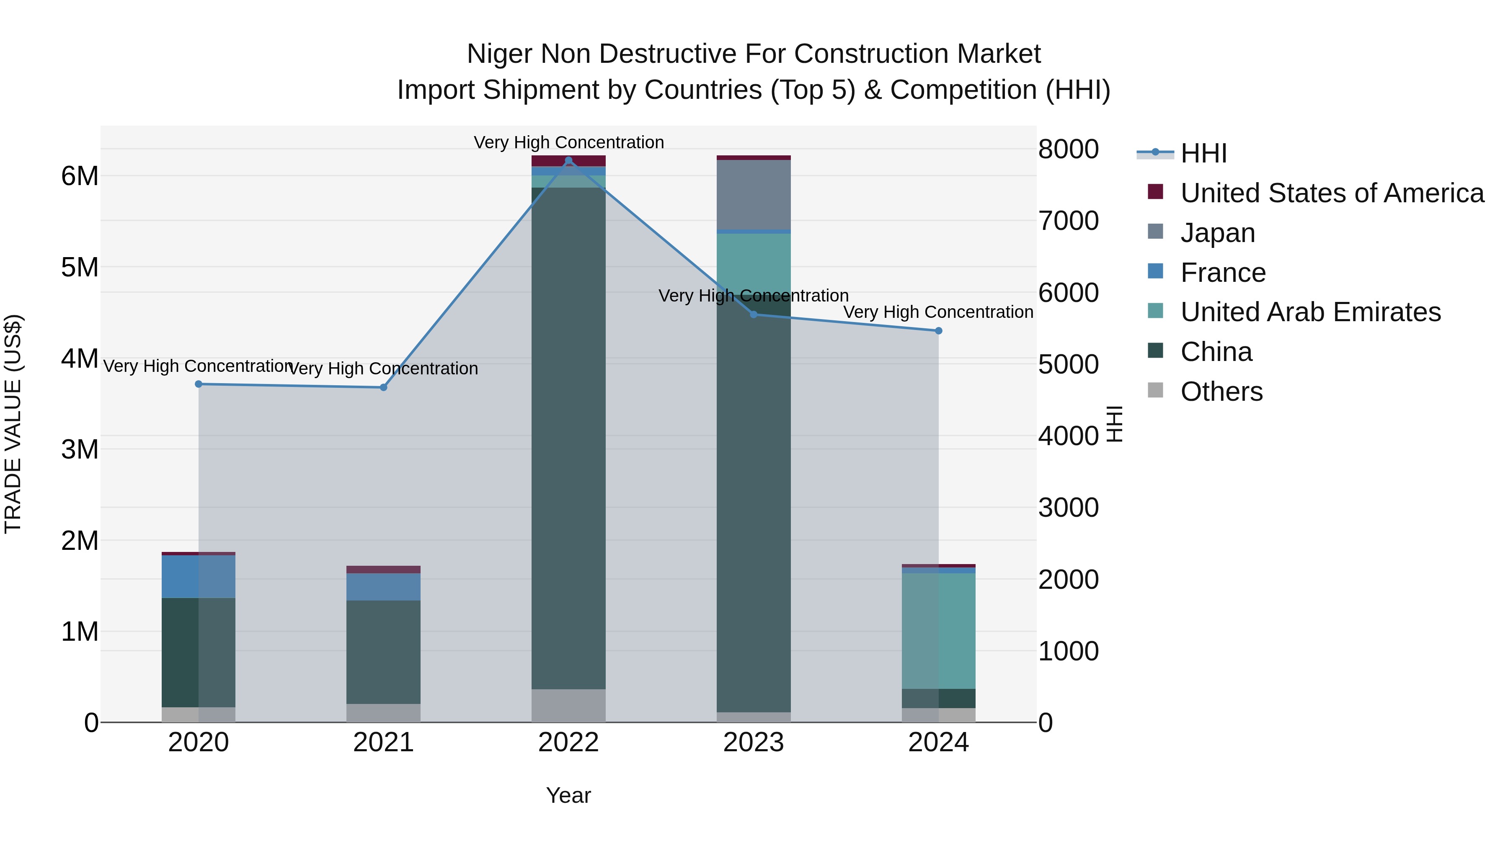Click the TRADE VALUE (US$) axis title

click(13, 424)
